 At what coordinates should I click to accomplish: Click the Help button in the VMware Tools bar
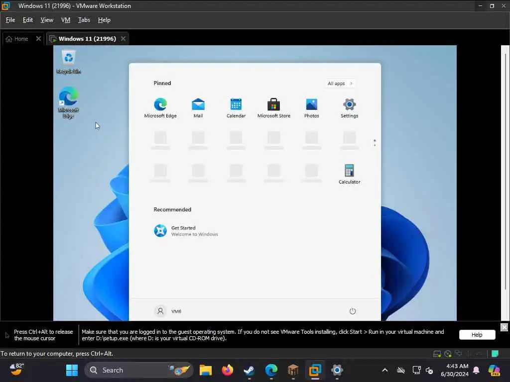click(x=477, y=335)
